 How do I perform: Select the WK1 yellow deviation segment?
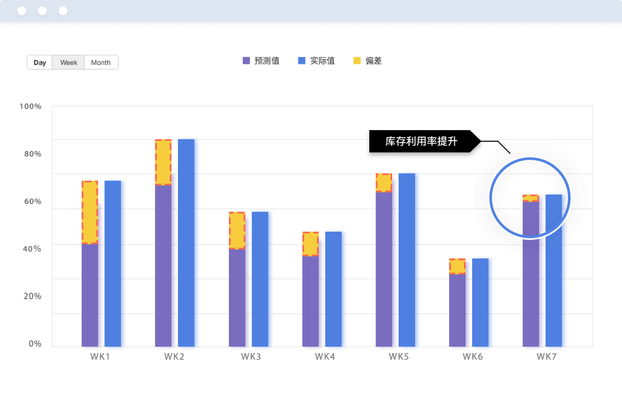(x=90, y=212)
